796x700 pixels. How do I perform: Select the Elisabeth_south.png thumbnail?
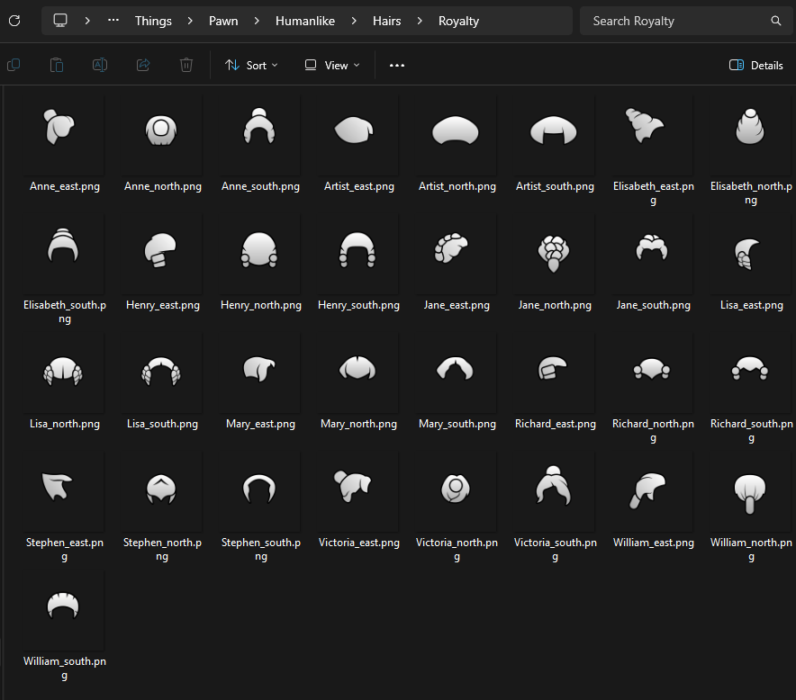[x=63, y=245]
